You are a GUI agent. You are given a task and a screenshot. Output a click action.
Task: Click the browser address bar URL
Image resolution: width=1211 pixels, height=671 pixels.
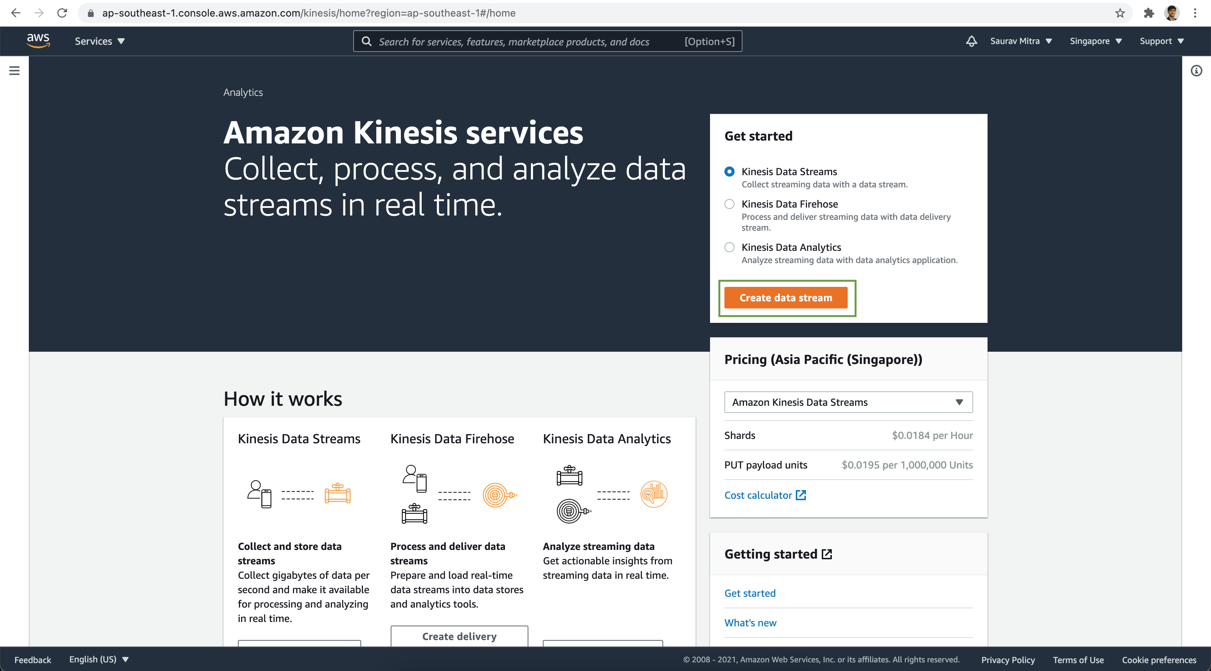(309, 13)
